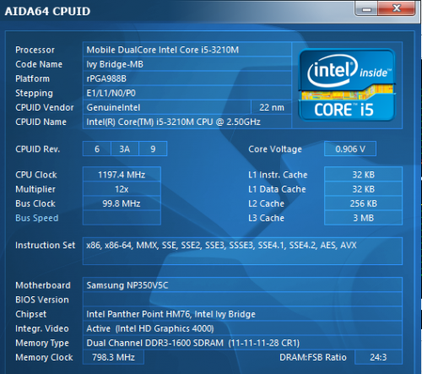
Task: Click the Bus Speed label link
Action: click(x=37, y=218)
